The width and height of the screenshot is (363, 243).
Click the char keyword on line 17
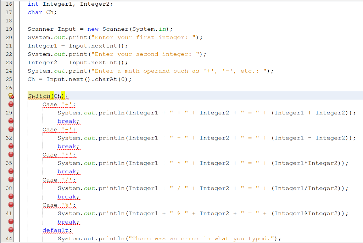34,12
